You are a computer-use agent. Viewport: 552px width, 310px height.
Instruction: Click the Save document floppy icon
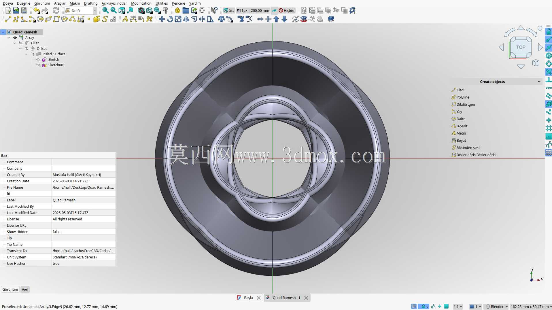[x=24, y=11]
